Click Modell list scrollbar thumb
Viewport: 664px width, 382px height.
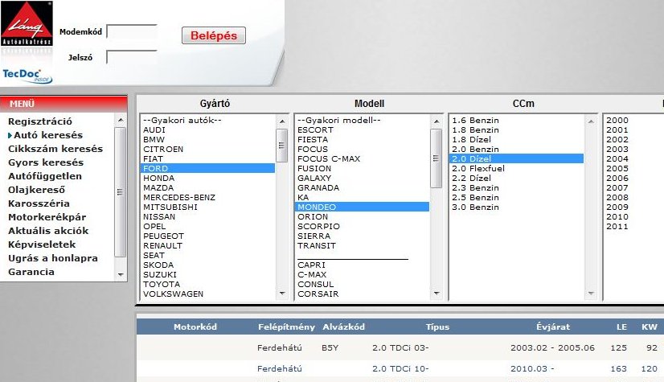click(436, 158)
